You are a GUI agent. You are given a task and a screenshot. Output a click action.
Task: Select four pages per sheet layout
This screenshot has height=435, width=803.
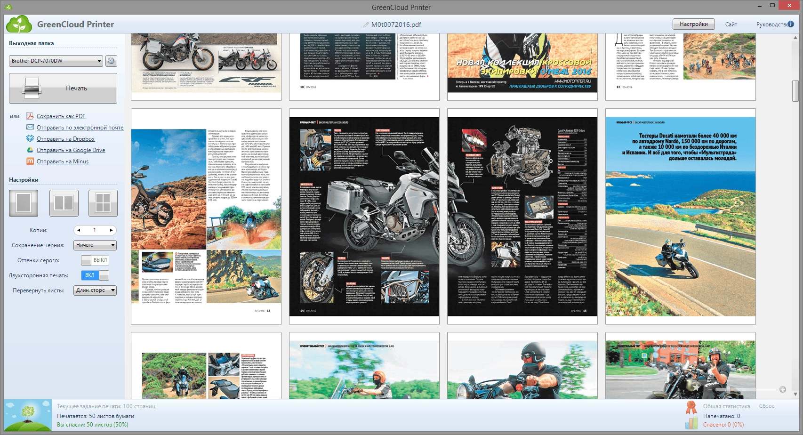[103, 203]
